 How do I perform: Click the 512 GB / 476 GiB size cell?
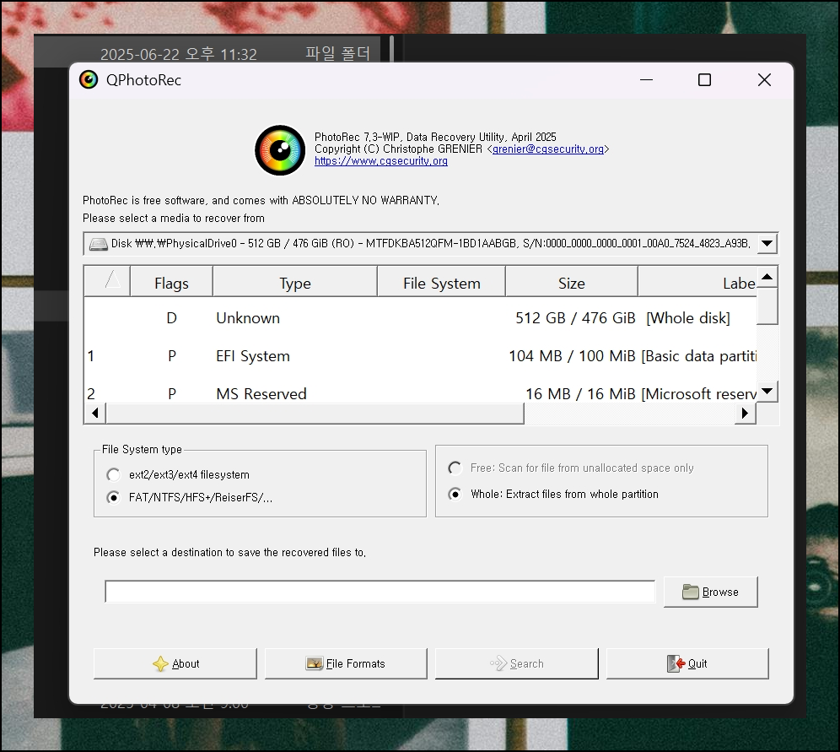point(575,318)
